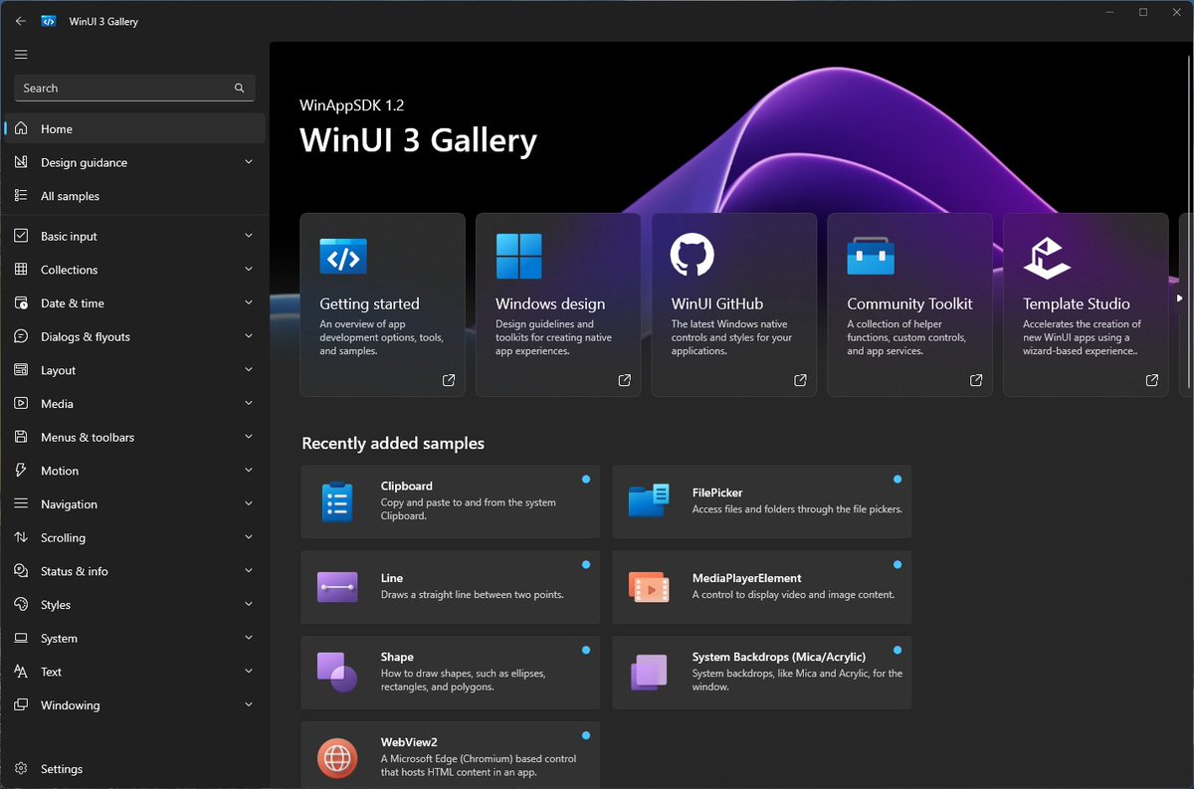Click the Layout sidebar icon
The image size is (1194, 789).
pyautogui.click(x=21, y=370)
